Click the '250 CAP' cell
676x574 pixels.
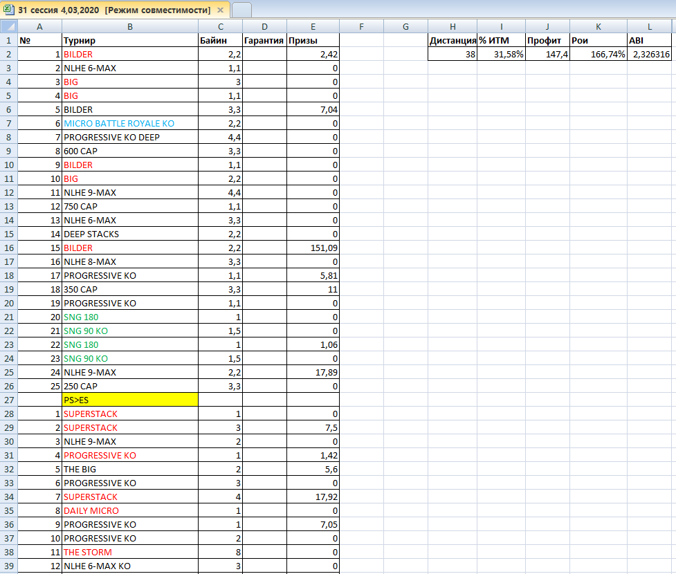point(130,386)
